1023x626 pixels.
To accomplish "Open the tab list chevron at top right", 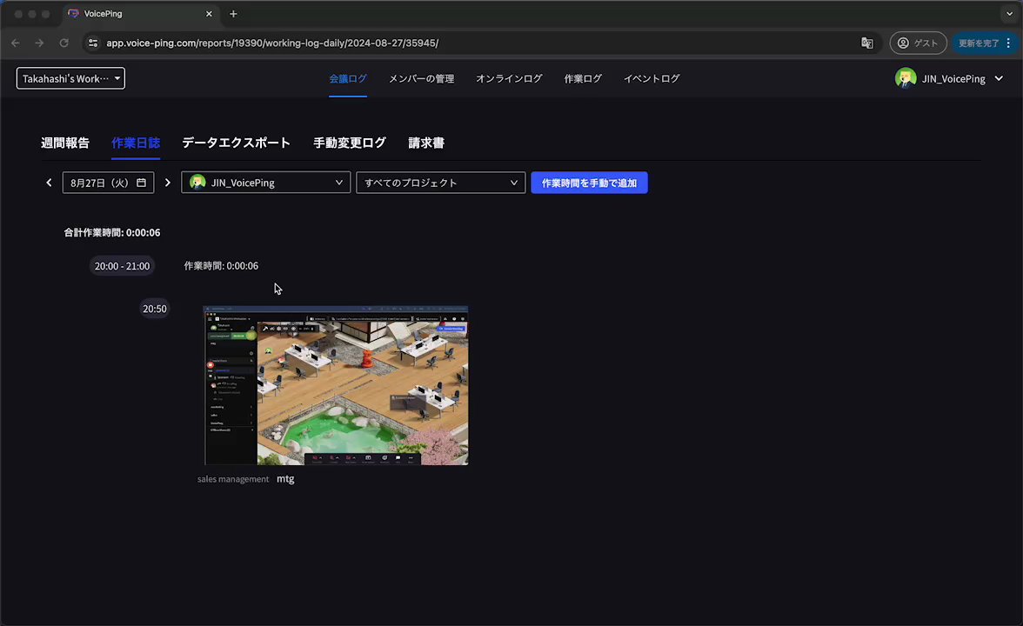I will [x=1009, y=14].
